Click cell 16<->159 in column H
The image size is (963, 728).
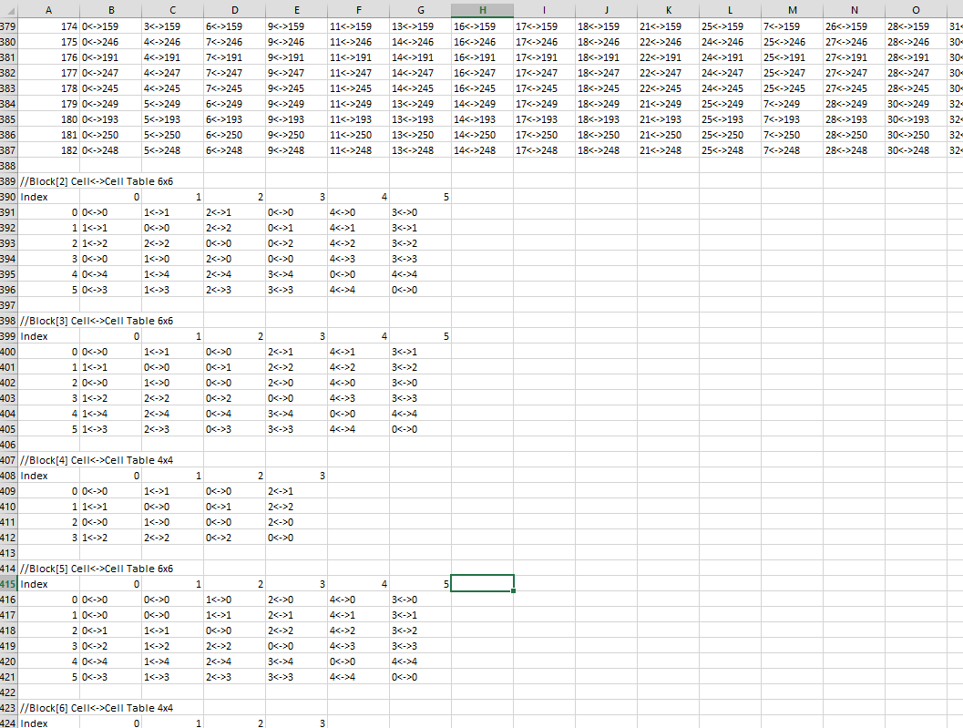coord(482,26)
